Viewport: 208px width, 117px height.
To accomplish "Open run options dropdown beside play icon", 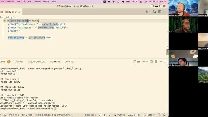I will click(150, 12).
